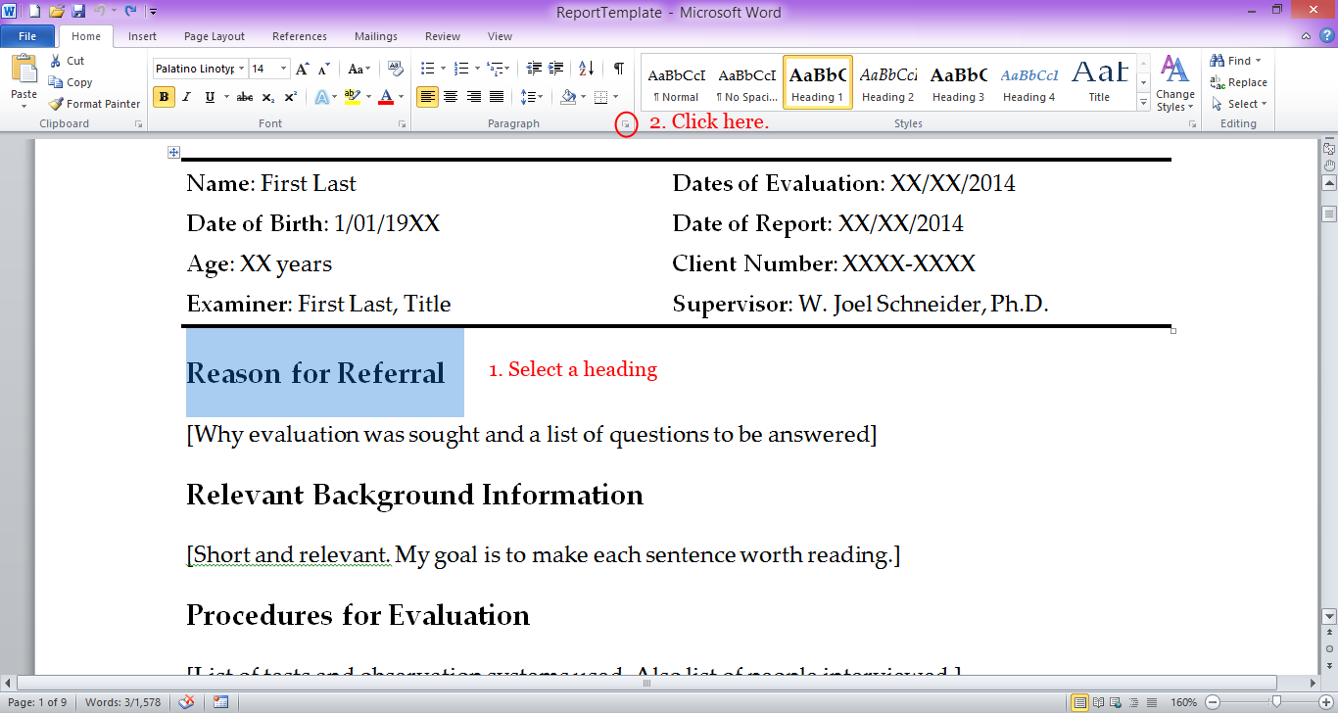Click the Cut scissors icon

(55, 61)
